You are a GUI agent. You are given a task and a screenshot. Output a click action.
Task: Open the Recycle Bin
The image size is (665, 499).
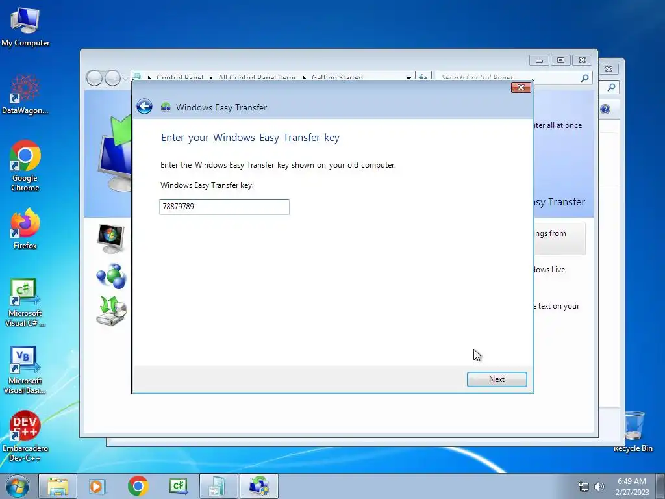pos(633,431)
